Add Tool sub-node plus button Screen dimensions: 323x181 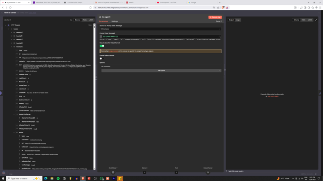pyautogui.click(x=176, y=173)
